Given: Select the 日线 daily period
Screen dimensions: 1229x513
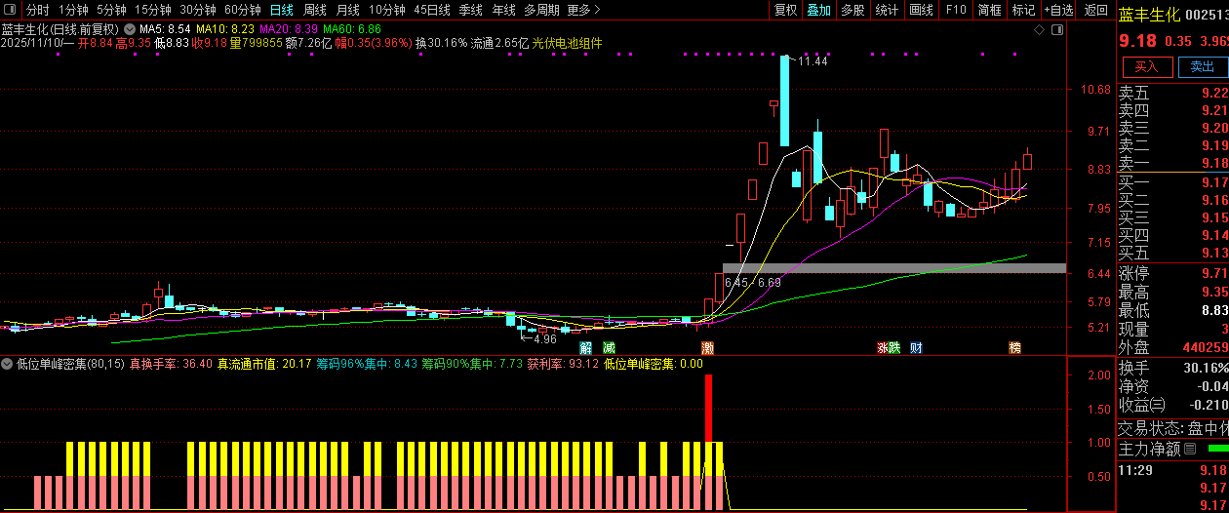Looking at the screenshot, I should pos(281,10).
